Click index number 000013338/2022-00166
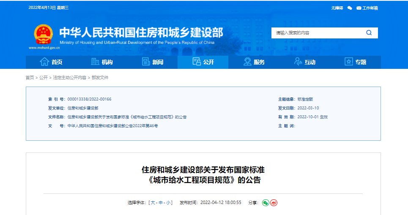Image resolution: width=408 pixels, height=215 pixels. (x=89, y=99)
